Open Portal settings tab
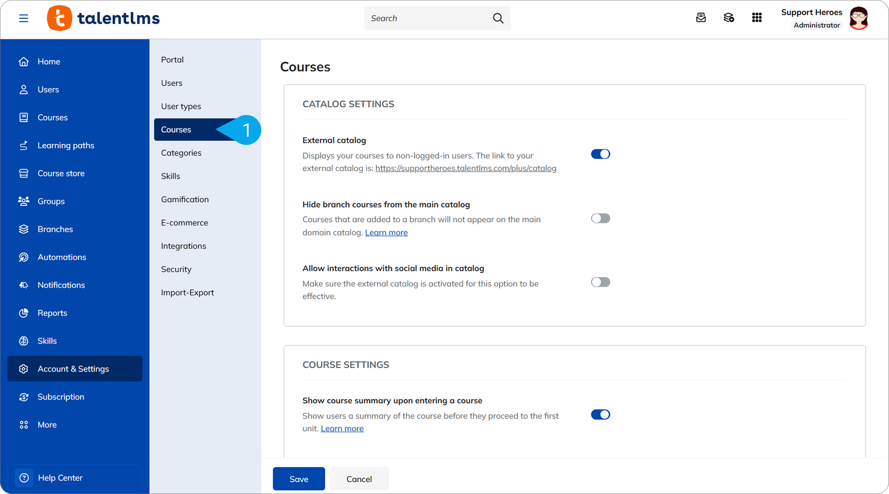 tap(172, 59)
